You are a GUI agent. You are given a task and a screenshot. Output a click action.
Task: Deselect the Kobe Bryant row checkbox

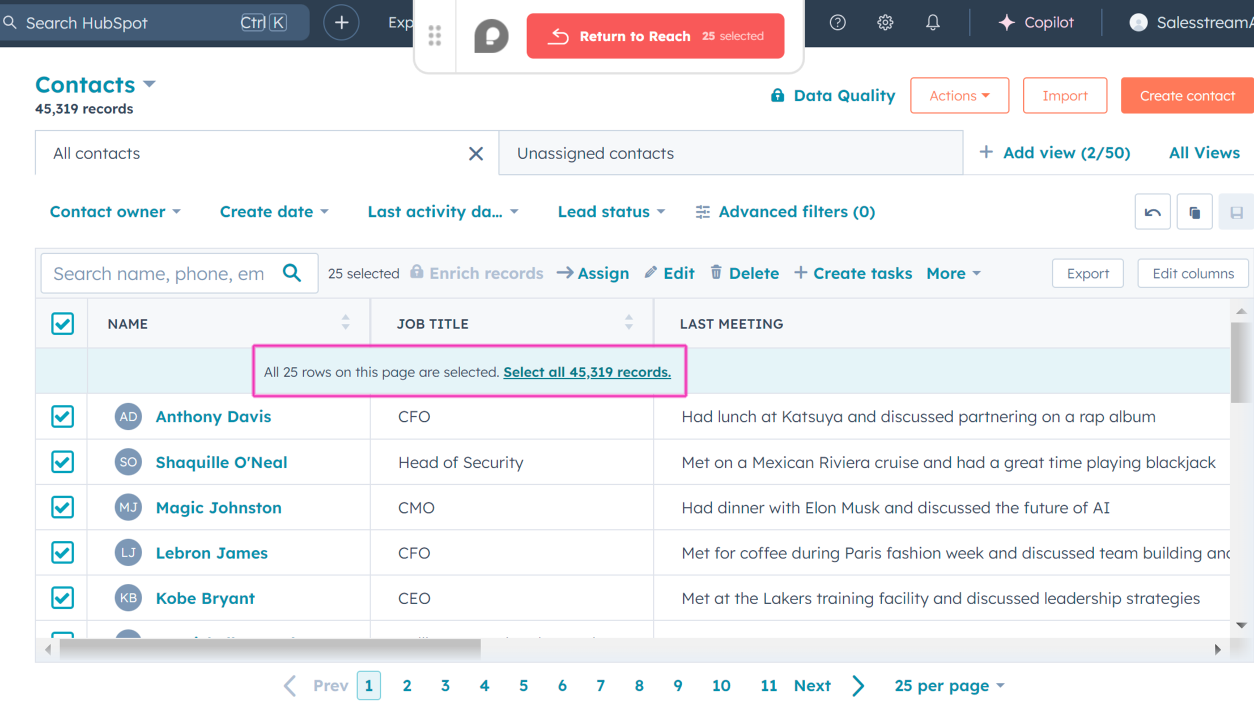[62, 598]
